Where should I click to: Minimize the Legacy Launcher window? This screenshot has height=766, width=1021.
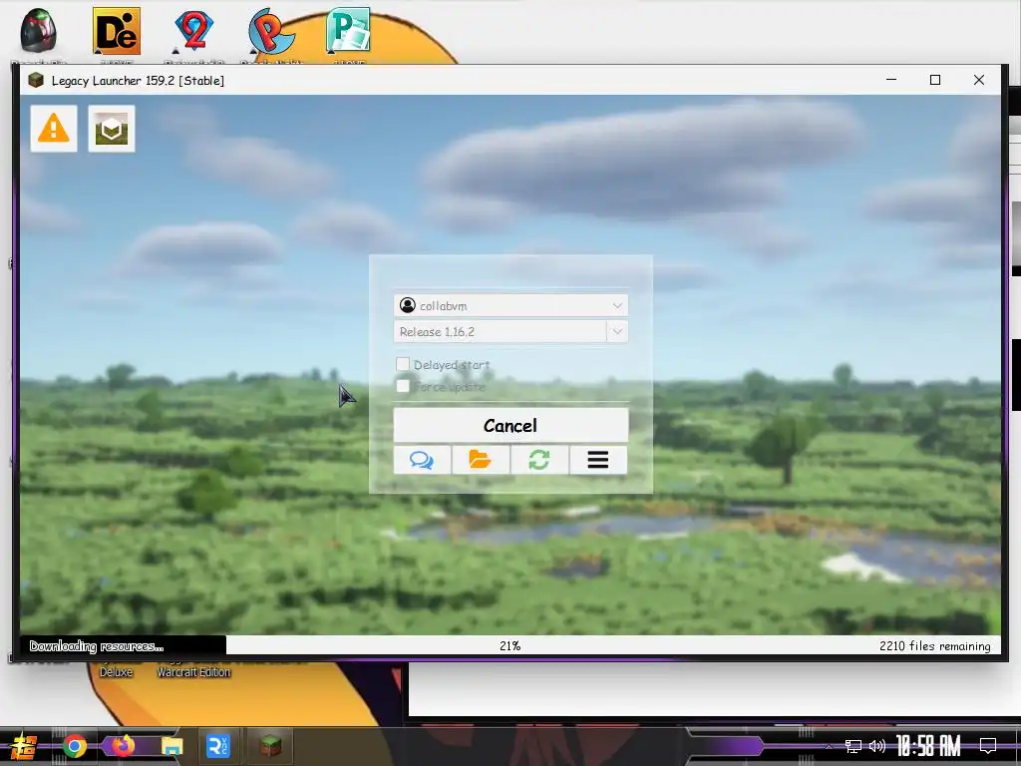coord(891,80)
